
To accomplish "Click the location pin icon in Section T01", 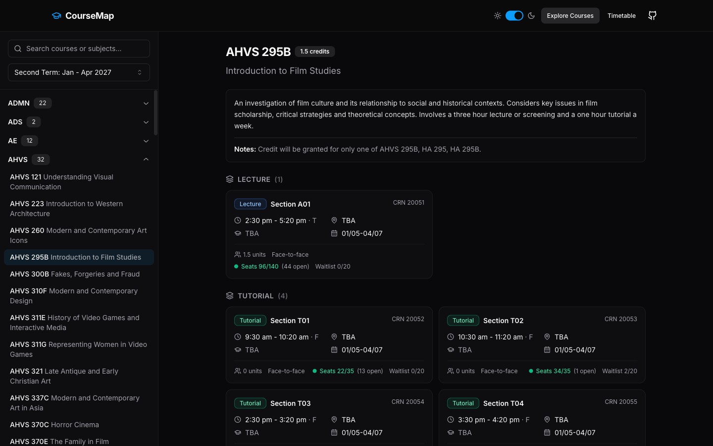I will tap(334, 337).
